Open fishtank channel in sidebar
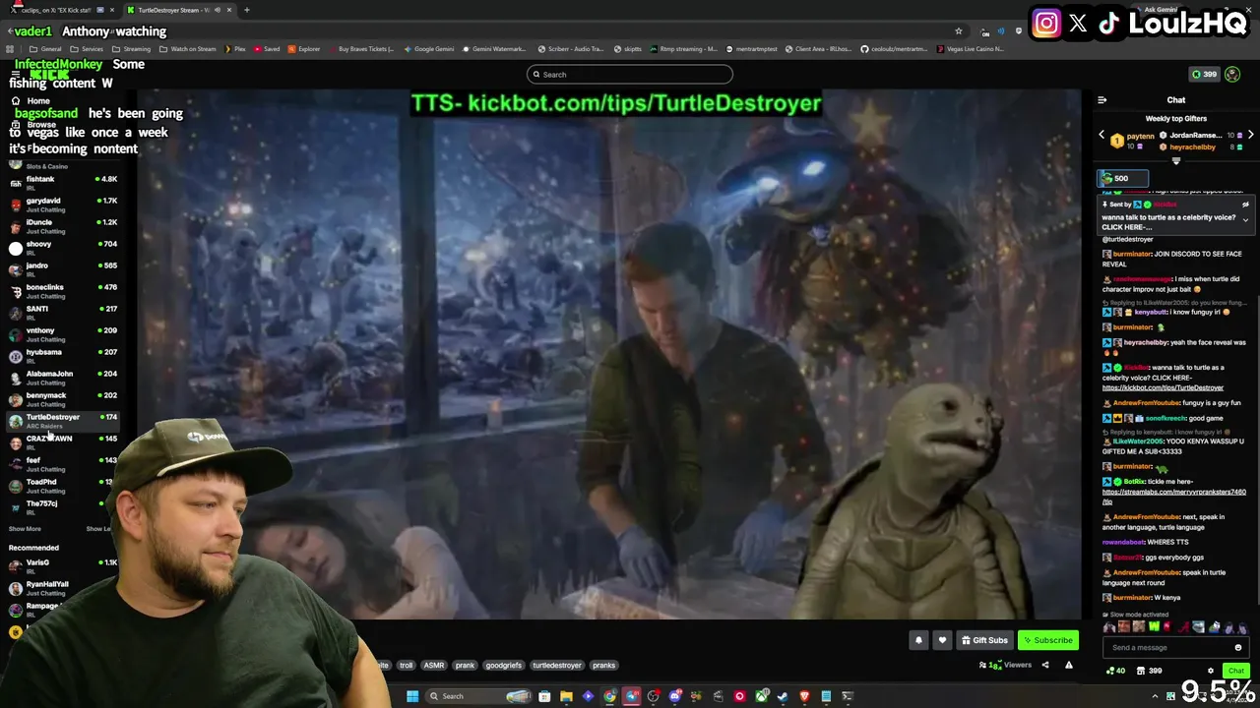1260x708 pixels. (64, 182)
